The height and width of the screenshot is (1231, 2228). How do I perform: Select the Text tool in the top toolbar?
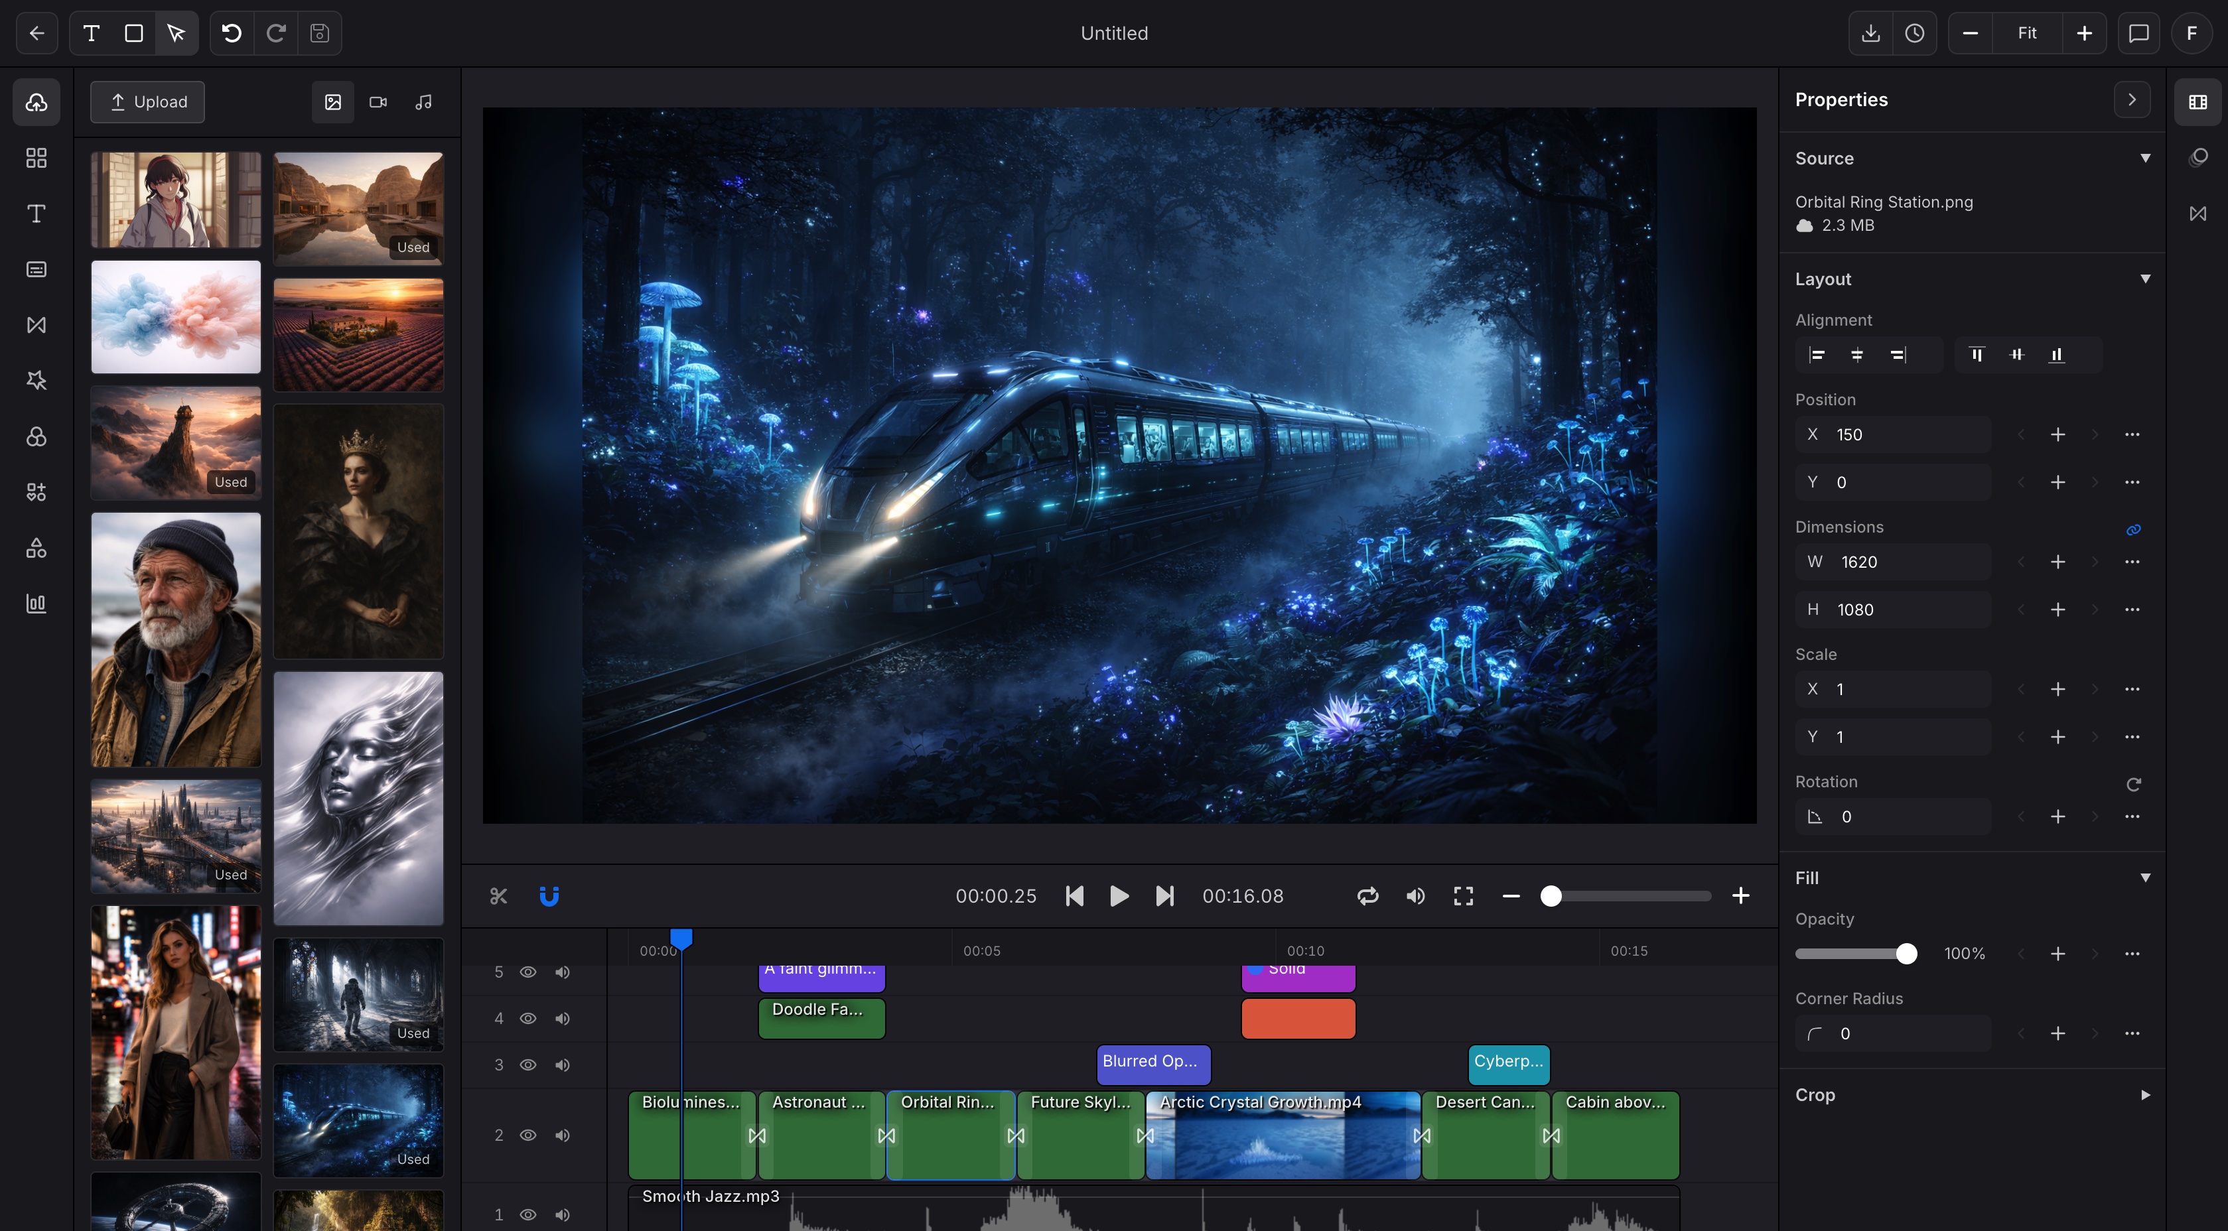point(90,33)
